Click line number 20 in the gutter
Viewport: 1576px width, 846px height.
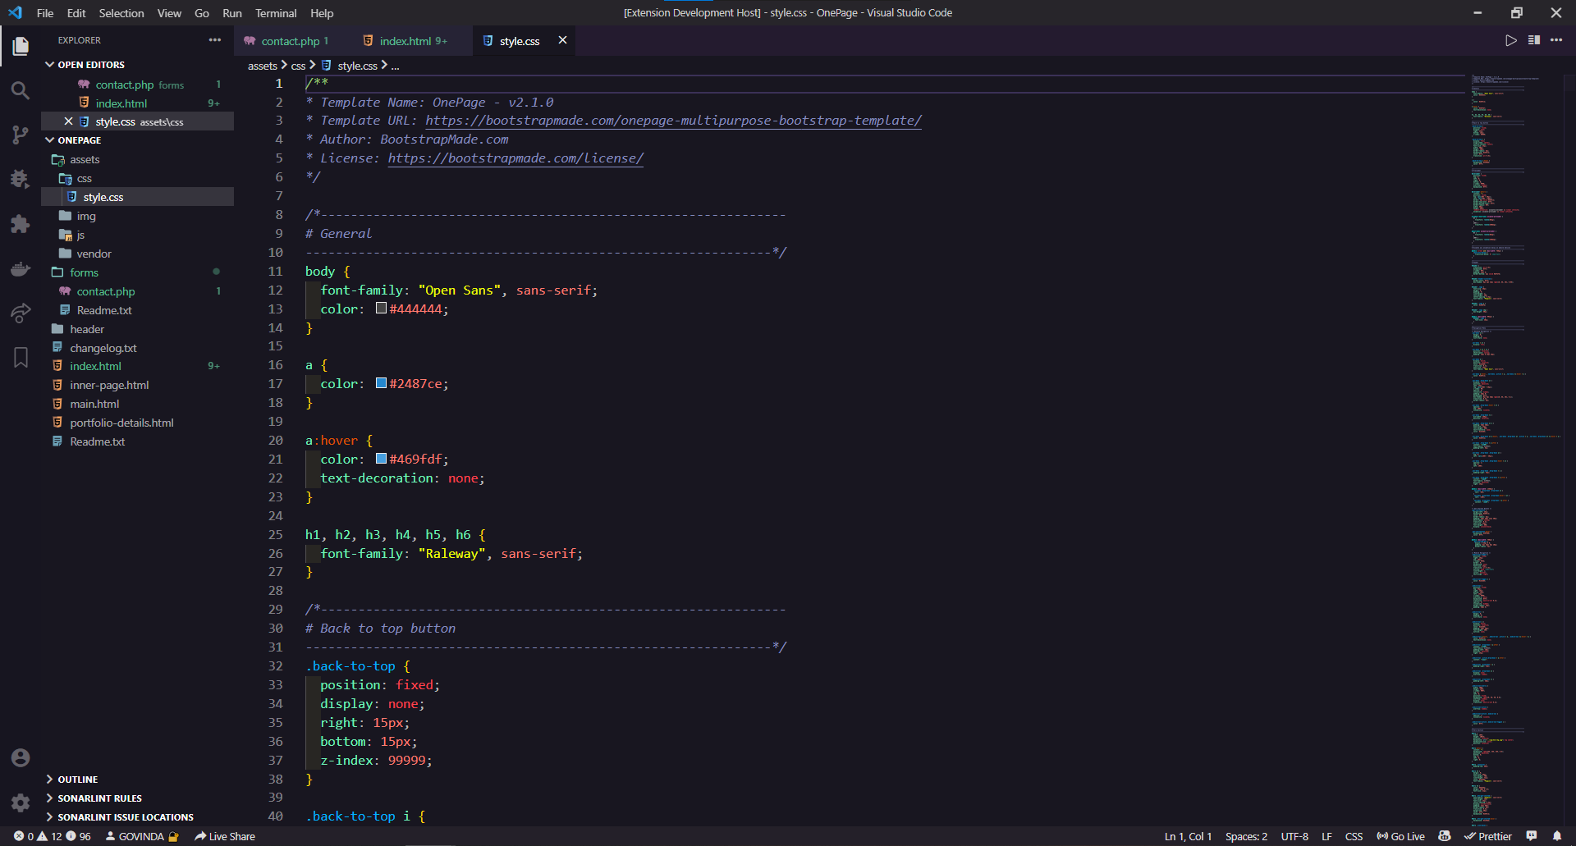[x=275, y=441]
